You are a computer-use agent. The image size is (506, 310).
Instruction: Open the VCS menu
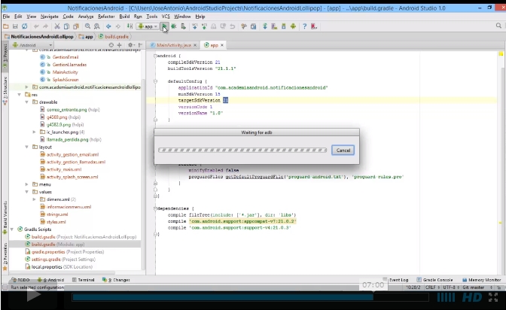(x=166, y=17)
